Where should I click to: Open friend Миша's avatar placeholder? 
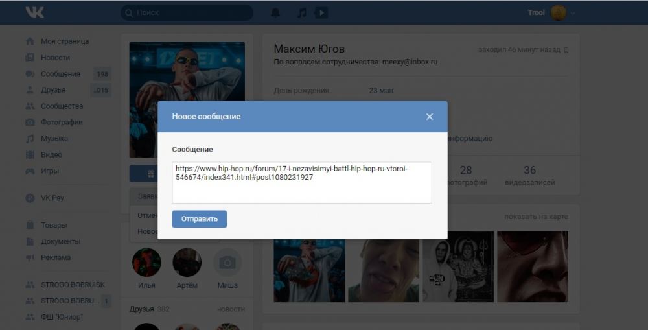coord(227,262)
